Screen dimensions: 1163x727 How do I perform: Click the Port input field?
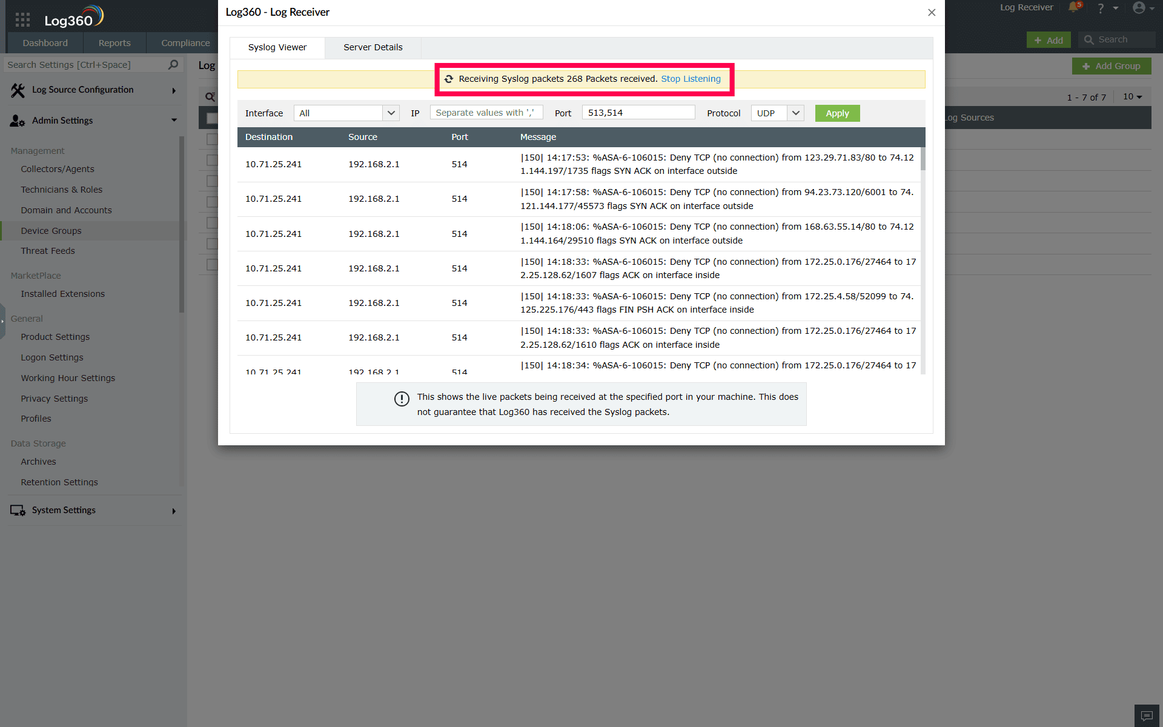(x=638, y=113)
